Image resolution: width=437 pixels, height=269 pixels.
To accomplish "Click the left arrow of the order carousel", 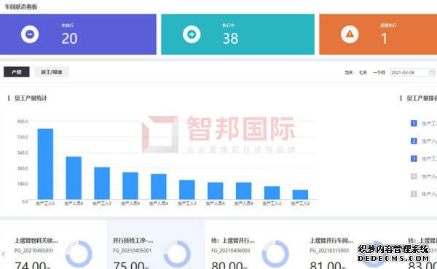I will coord(4,254).
